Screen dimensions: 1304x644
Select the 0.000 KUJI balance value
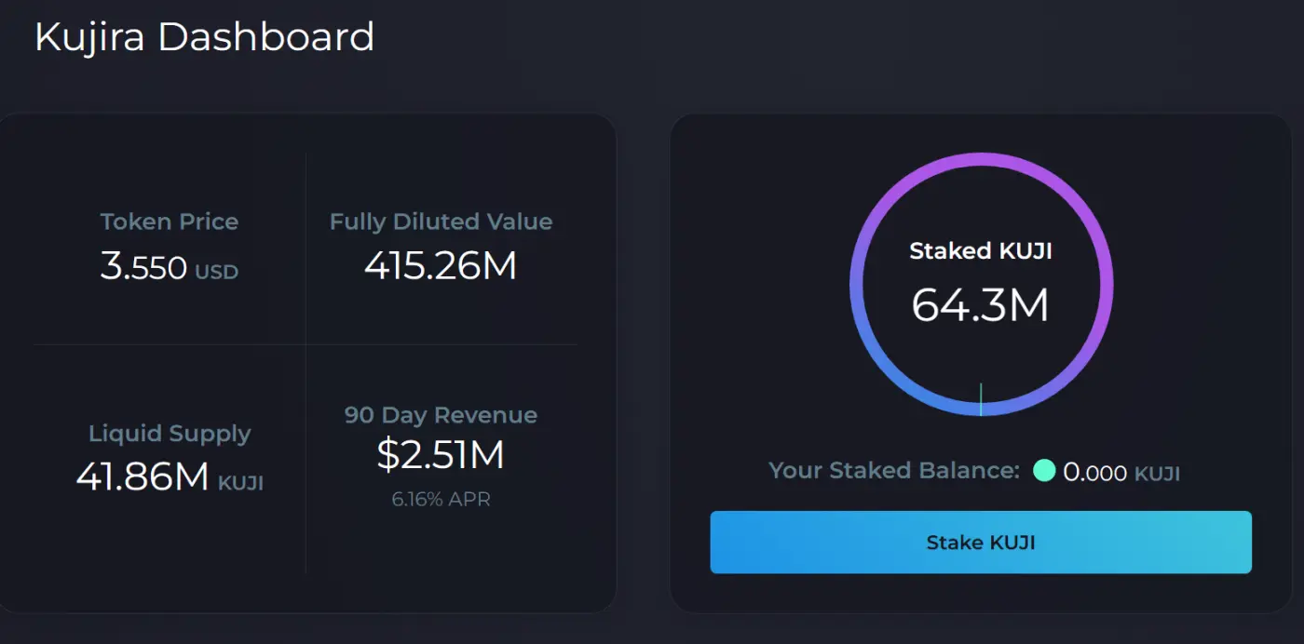tap(1121, 473)
